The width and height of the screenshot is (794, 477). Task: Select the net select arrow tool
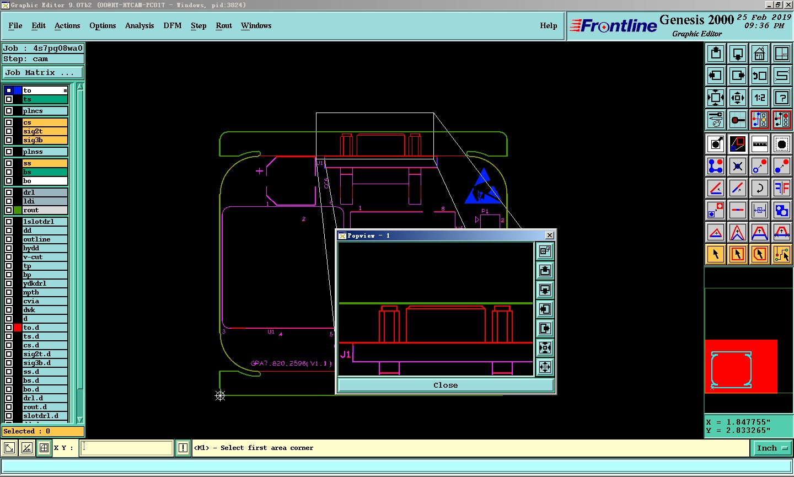[782, 254]
